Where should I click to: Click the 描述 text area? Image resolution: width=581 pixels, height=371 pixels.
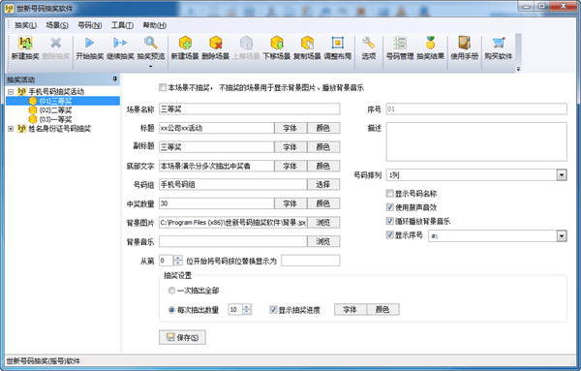pyautogui.click(x=476, y=142)
